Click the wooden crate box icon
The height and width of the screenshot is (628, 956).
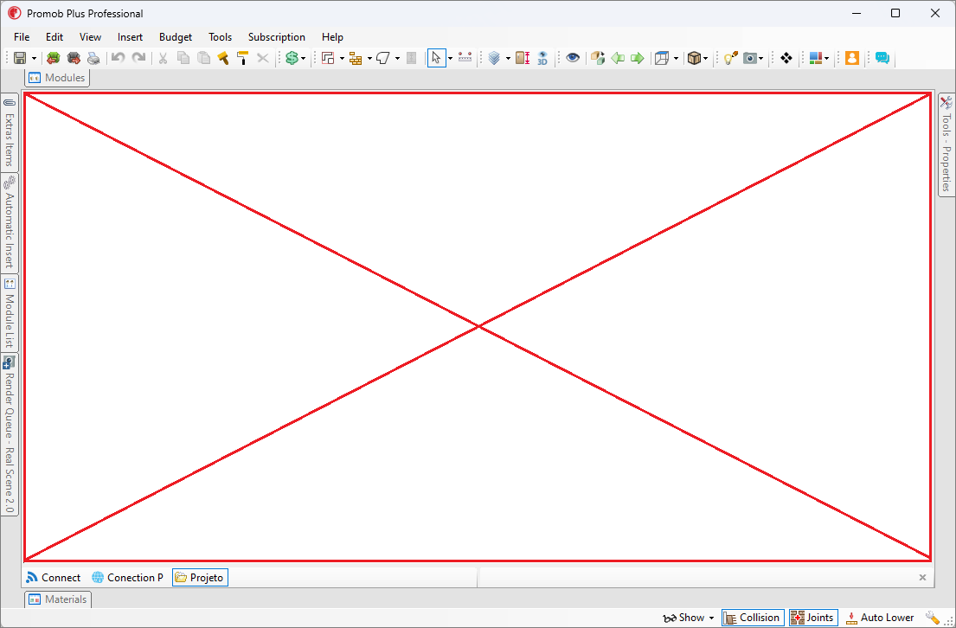[694, 58]
